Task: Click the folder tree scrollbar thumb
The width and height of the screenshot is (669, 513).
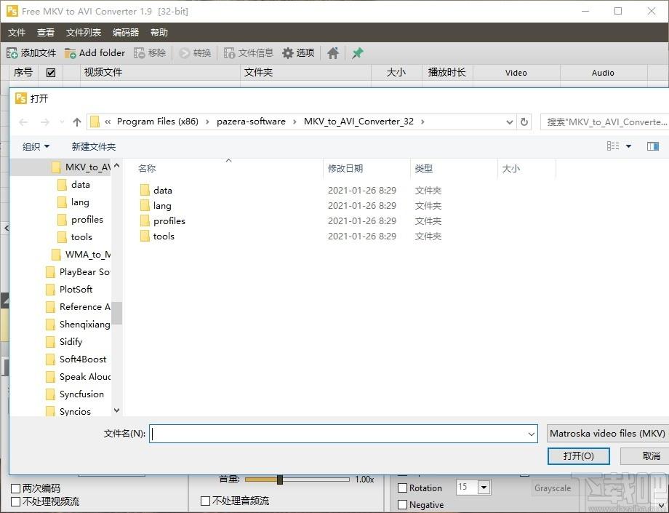Action: pyautogui.click(x=117, y=314)
